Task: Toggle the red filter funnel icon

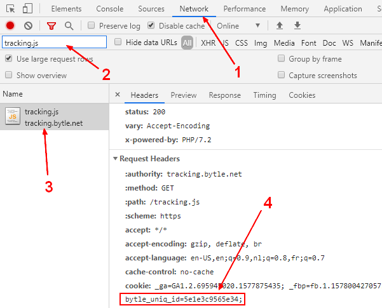Action: [x=51, y=26]
